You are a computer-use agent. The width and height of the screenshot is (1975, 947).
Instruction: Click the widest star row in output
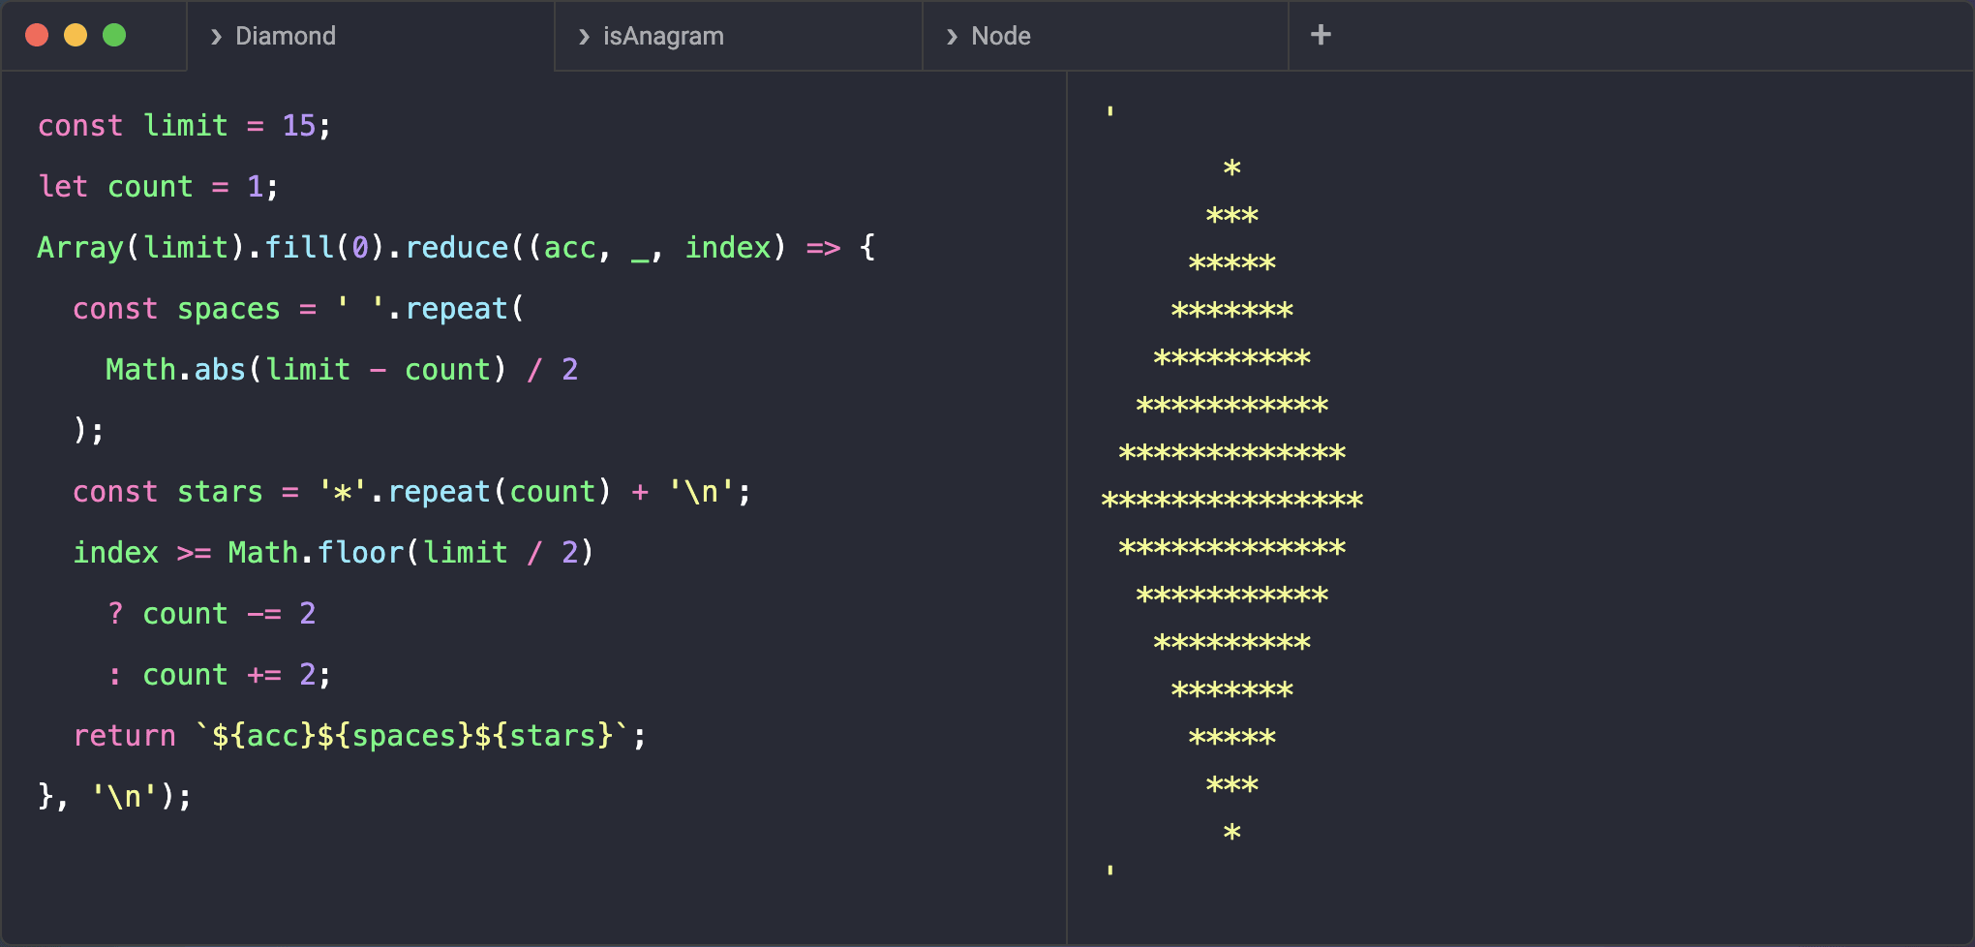pos(1231,501)
